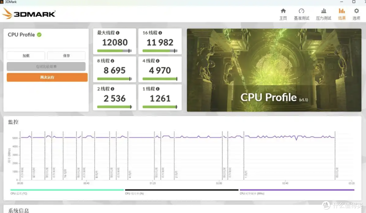366x213 pixels.
Task: Click the 16 threads score bar
Action: click(160, 51)
